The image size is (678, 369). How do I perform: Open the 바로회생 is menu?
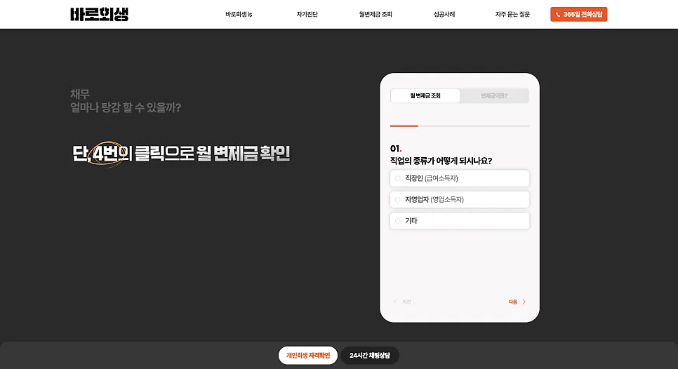click(239, 14)
